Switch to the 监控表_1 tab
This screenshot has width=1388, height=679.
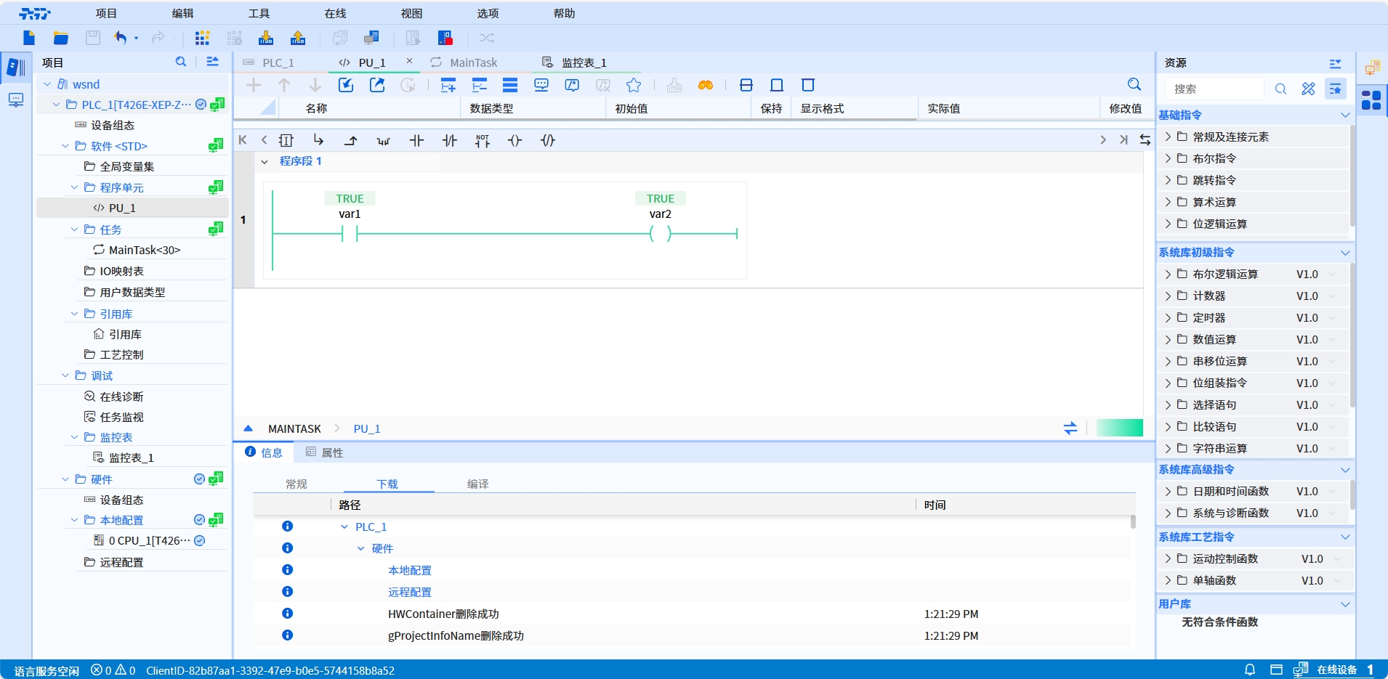click(583, 62)
